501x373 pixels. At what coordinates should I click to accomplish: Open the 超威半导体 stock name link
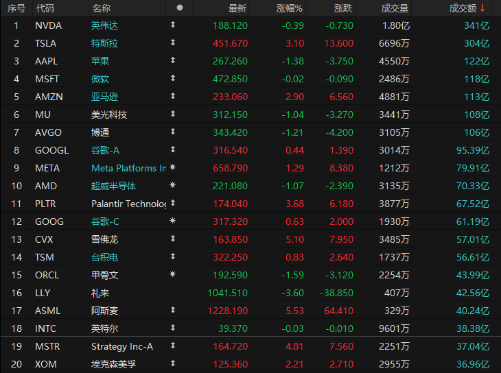(113, 186)
